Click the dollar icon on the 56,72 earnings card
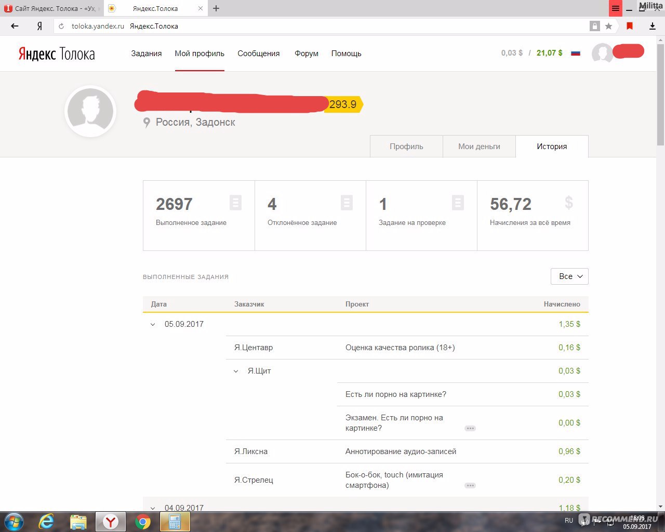 click(569, 203)
